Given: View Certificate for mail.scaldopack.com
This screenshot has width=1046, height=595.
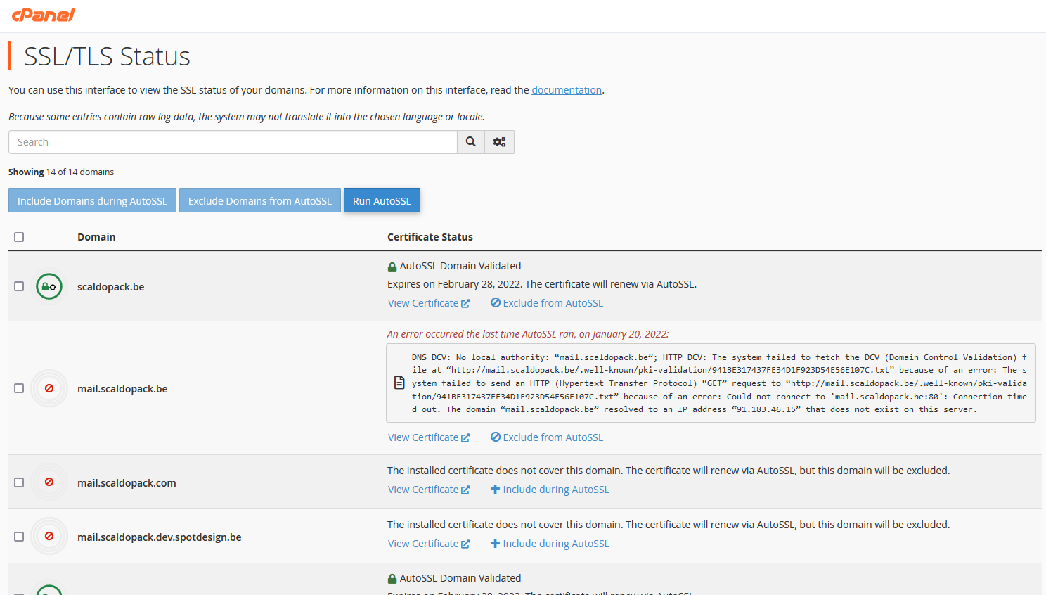Looking at the screenshot, I should coord(429,490).
